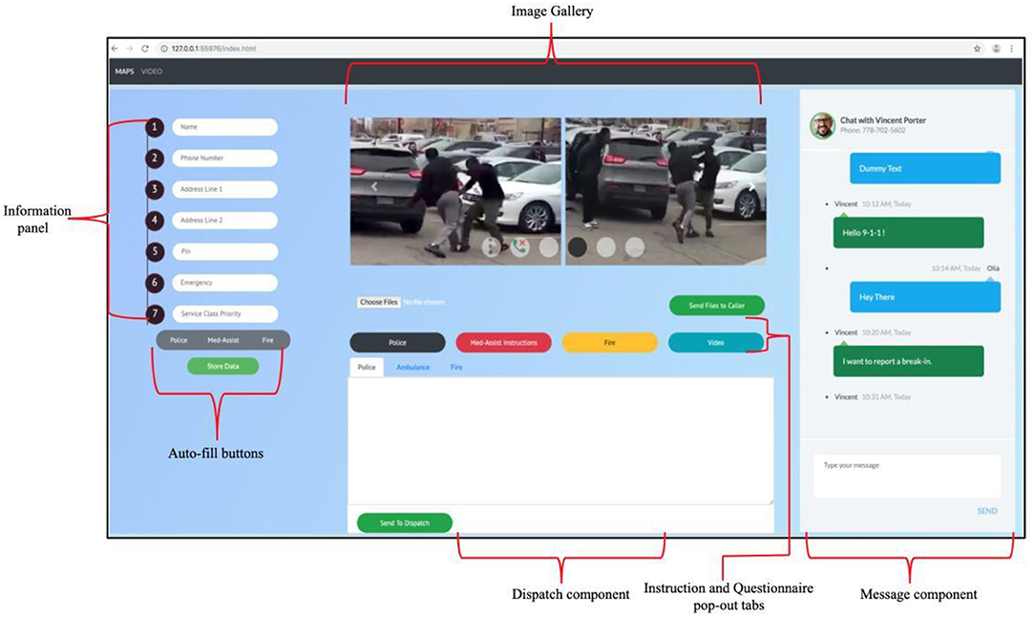Click the browser forward arrow
The image size is (1035, 617).
click(x=130, y=48)
